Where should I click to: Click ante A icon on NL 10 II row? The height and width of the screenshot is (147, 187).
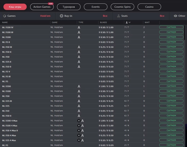point(79,67)
